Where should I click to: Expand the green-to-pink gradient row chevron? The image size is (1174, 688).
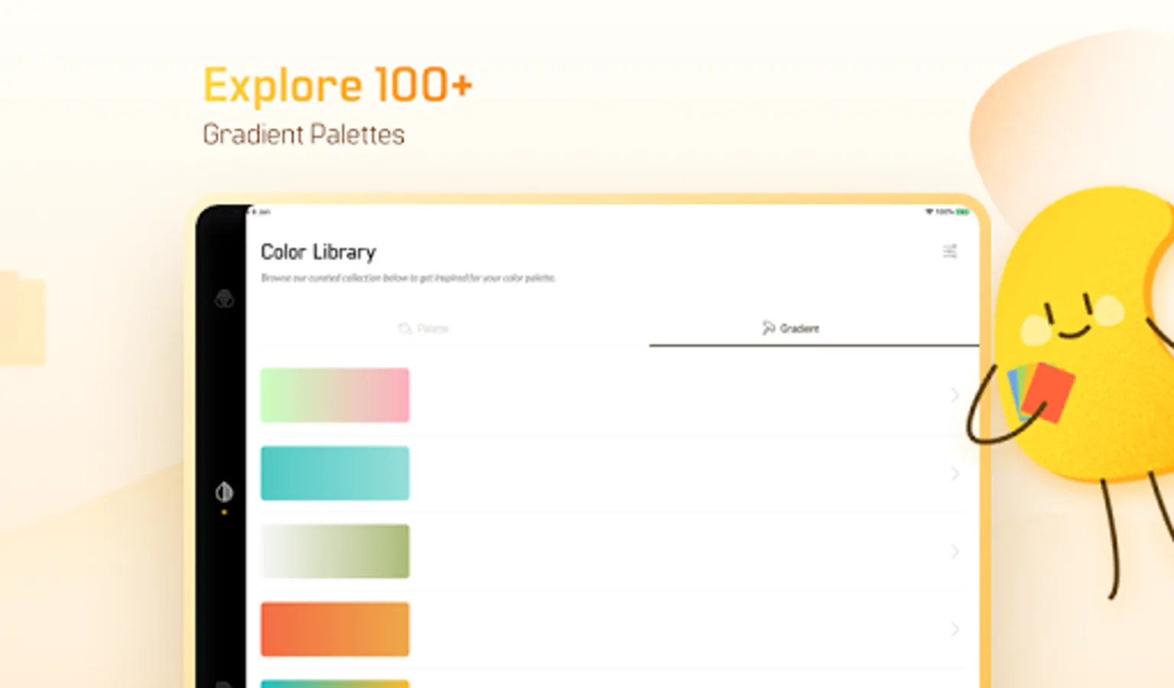[955, 395]
